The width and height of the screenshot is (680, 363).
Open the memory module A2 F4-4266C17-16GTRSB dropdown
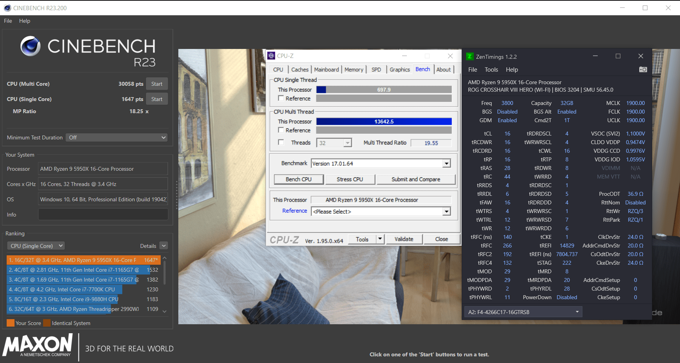point(523,312)
